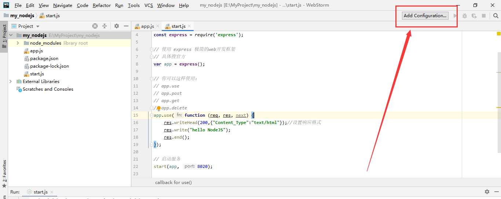
Task: Click the WebStorm logo in title bar
Action: (x=6, y=5)
